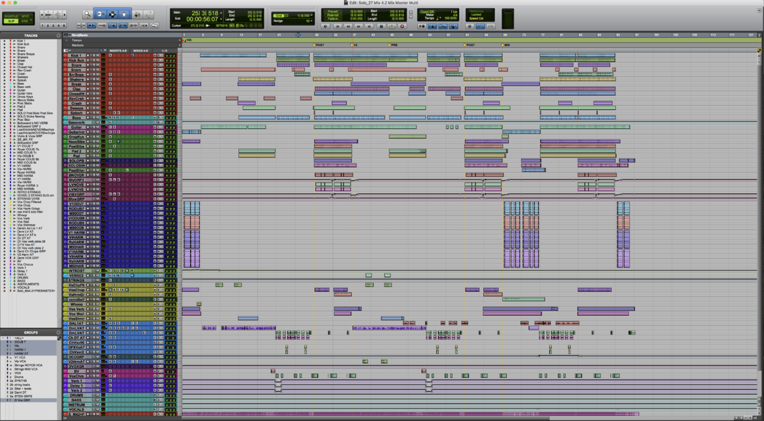
Task: Select SLIP edit mode
Action: tap(10, 22)
